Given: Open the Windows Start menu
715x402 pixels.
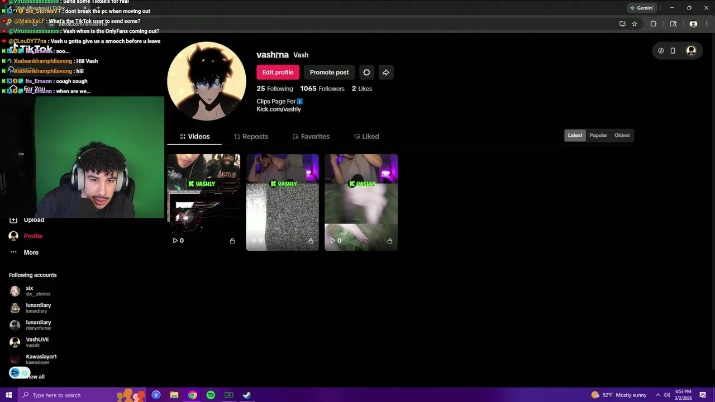Looking at the screenshot, I should click(8, 395).
